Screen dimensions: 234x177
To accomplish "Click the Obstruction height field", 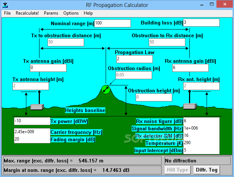I will click(x=154, y=97).
